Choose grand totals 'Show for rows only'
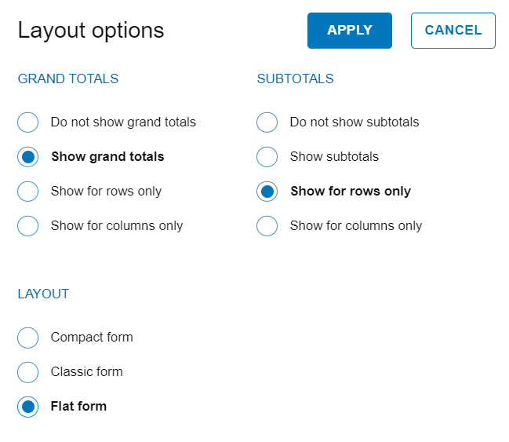 27,192
